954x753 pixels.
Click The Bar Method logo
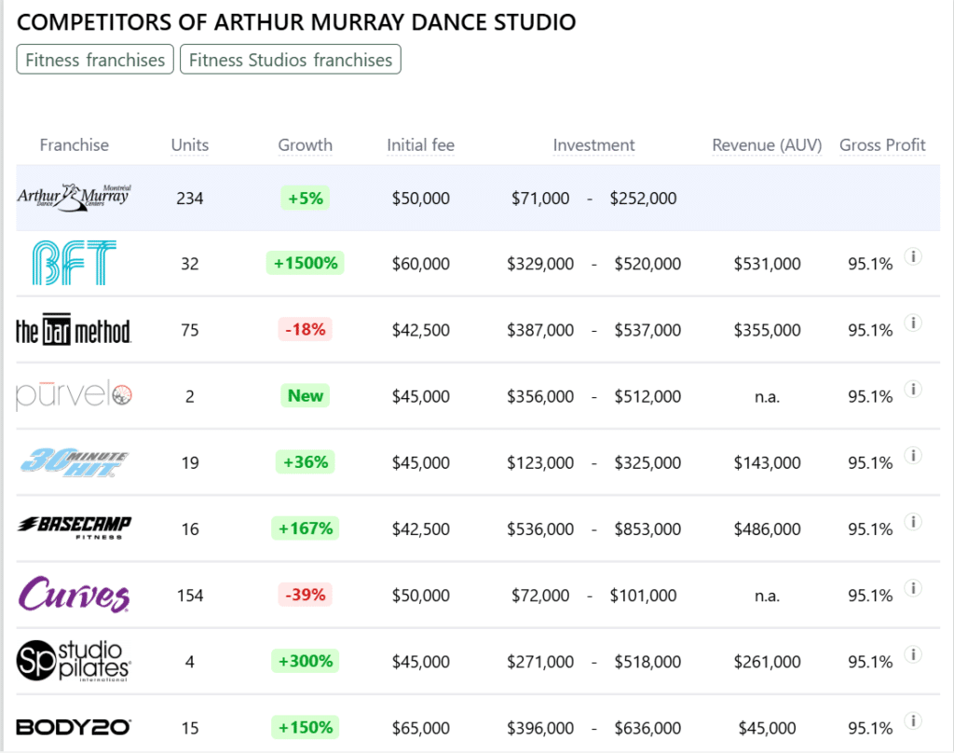(x=74, y=329)
